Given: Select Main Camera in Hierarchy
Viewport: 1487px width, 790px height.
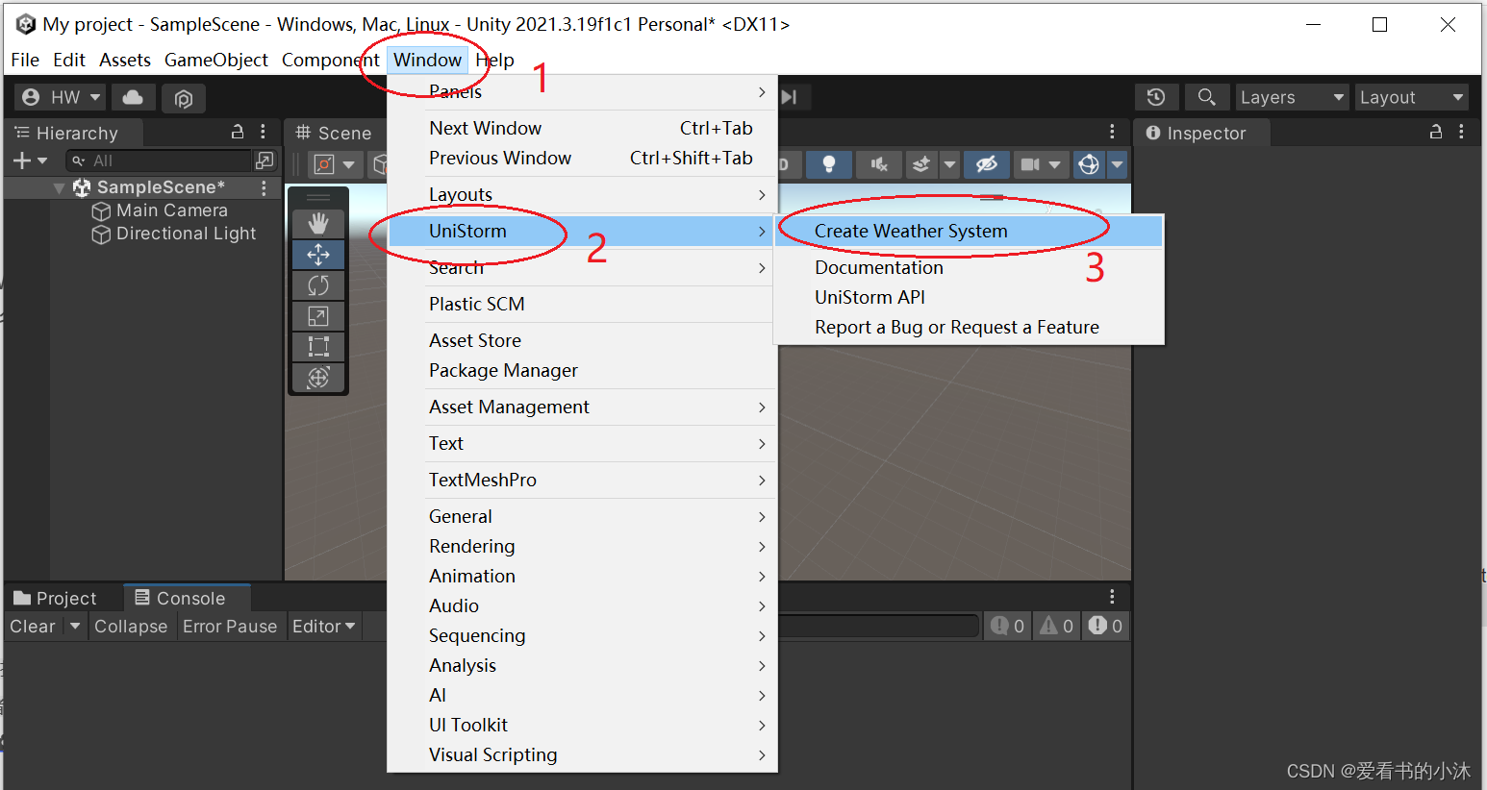Looking at the screenshot, I should coord(160,210).
